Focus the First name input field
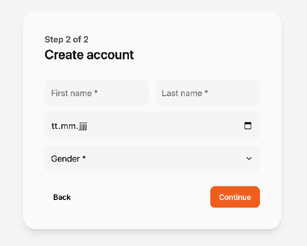The height and width of the screenshot is (246, 307). pyautogui.click(x=96, y=93)
